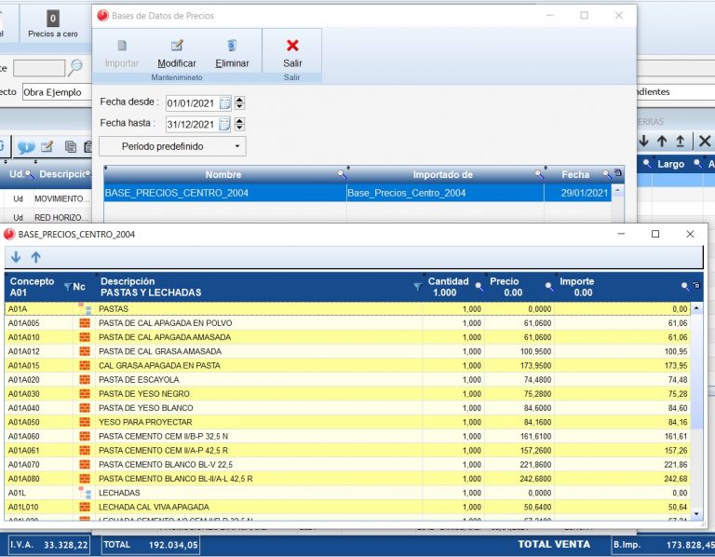
Task: Click the blue down arrow navigation icon
Action: click(x=16, y=257)
